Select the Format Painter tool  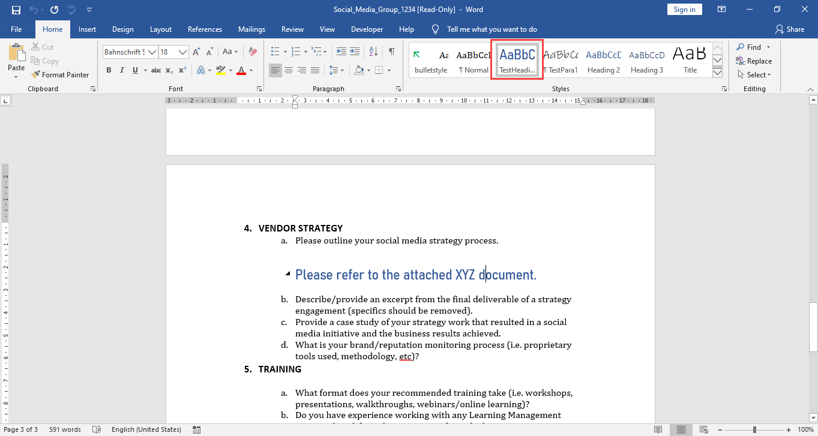pyautogui.click(x=60, y=75)
